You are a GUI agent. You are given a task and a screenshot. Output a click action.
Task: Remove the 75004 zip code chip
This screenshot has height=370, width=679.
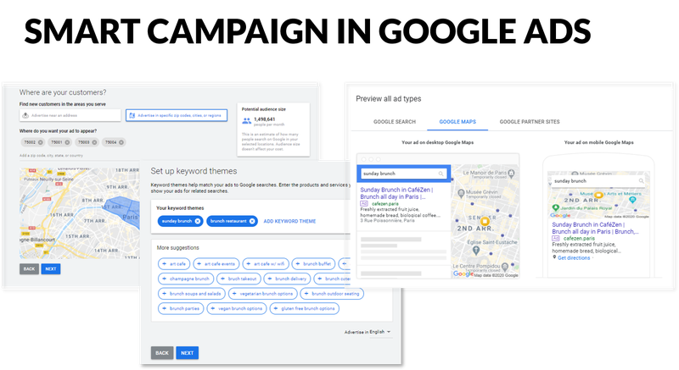(x=121, y=142)
